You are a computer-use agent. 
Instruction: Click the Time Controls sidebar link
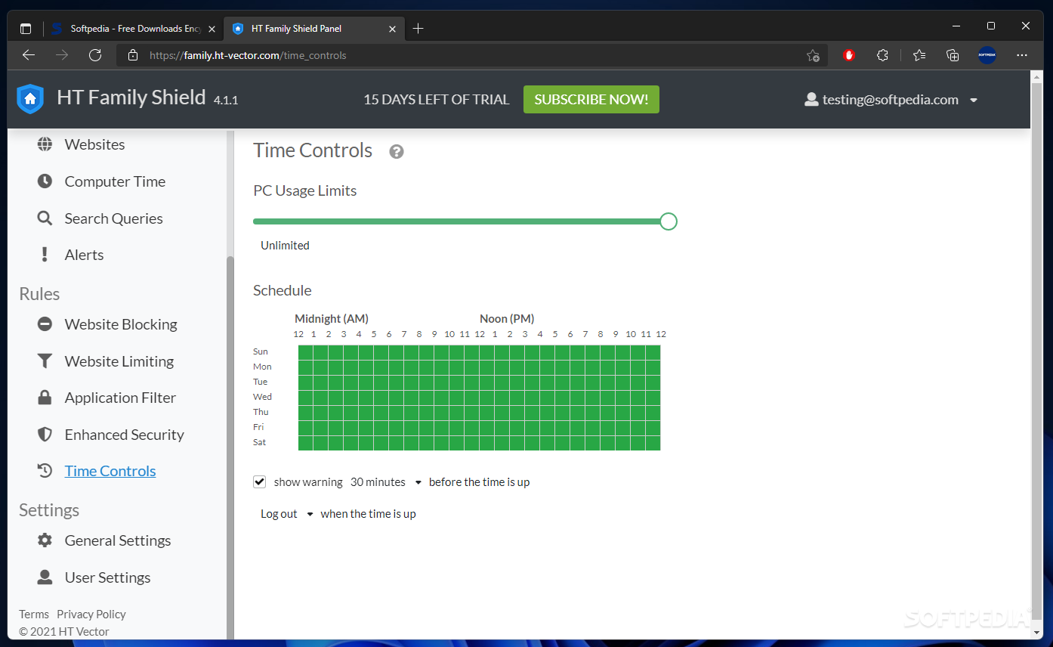110,471
